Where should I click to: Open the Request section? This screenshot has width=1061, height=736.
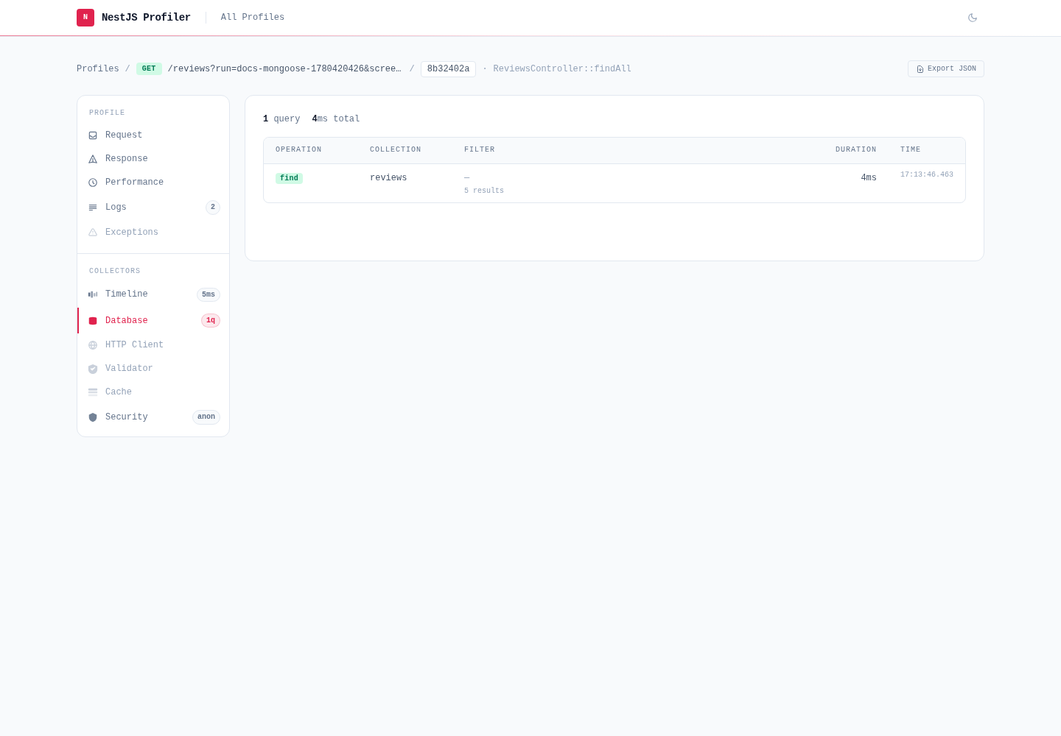[153, 135]
